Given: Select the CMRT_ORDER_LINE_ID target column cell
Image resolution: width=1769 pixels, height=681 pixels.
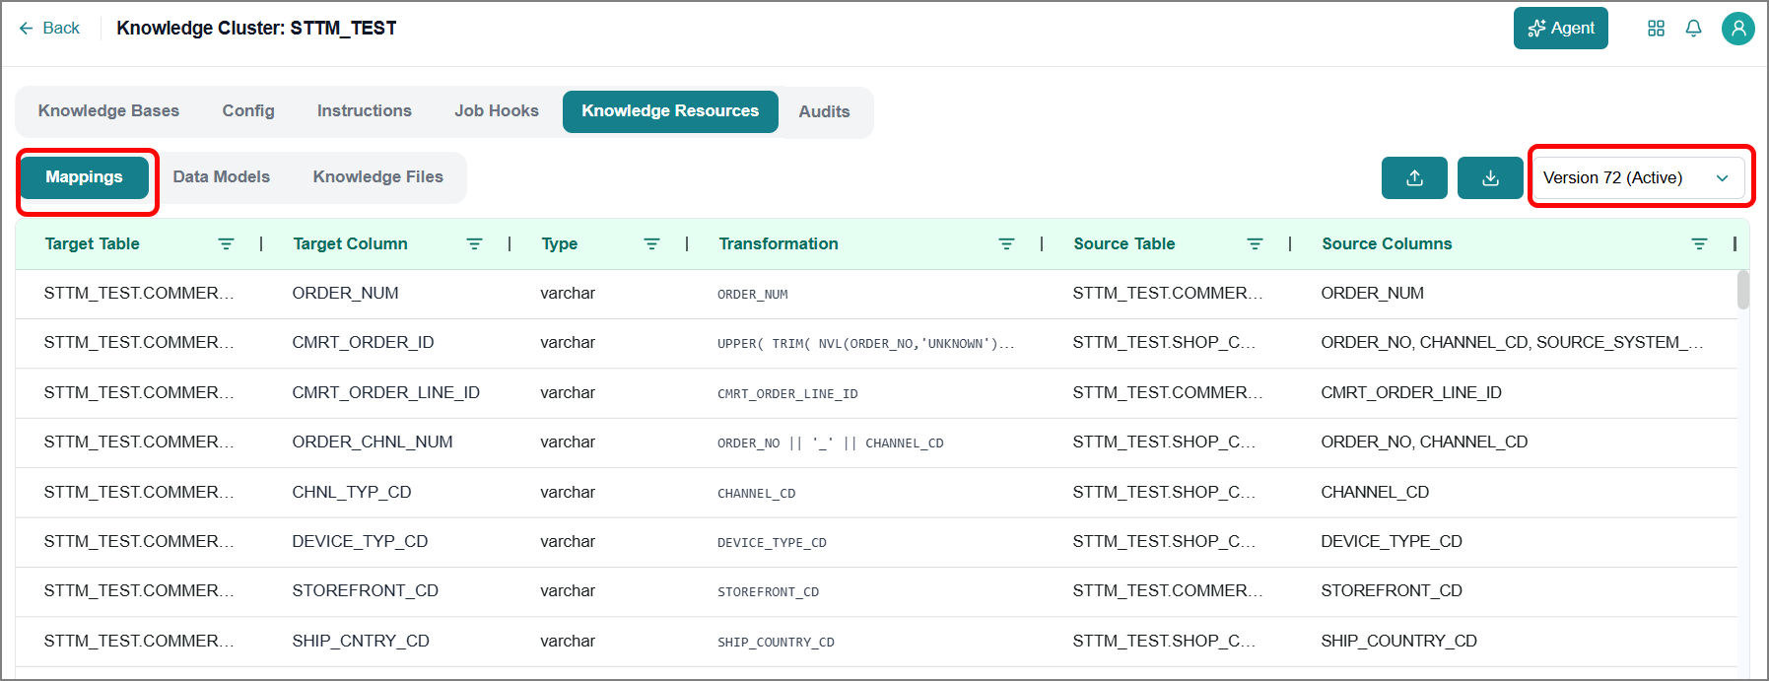Looking at the screenshot, I should click(x=386, y=393).
